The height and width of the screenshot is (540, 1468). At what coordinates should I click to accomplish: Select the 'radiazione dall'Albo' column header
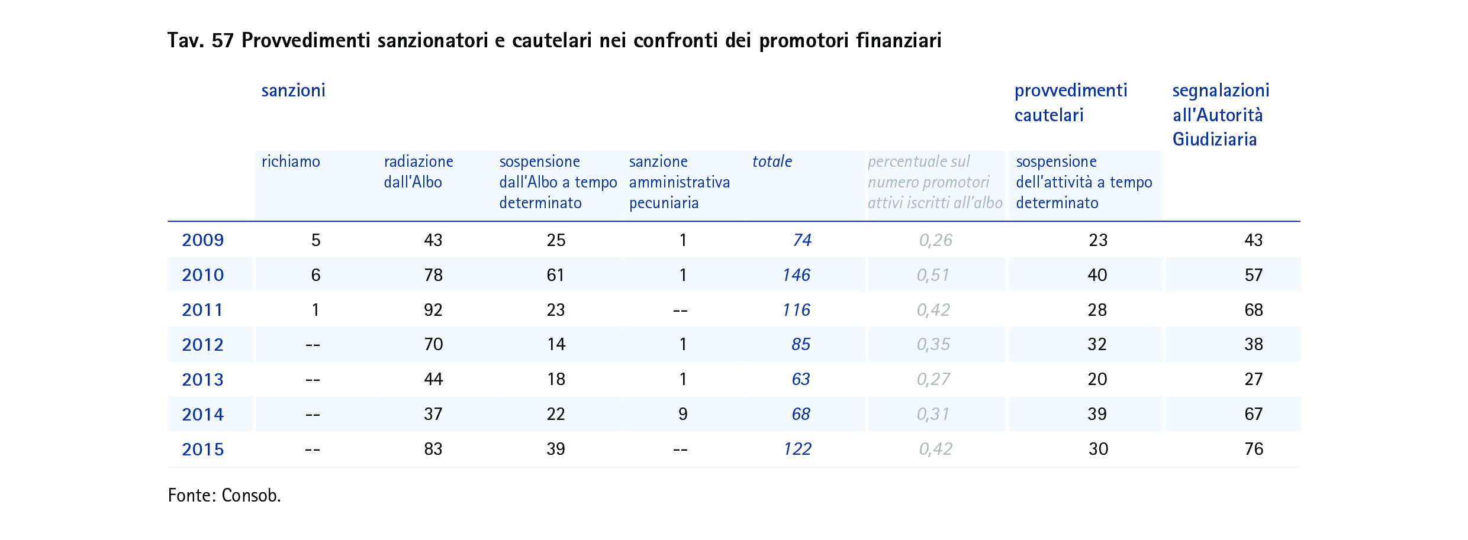[418, 172]
